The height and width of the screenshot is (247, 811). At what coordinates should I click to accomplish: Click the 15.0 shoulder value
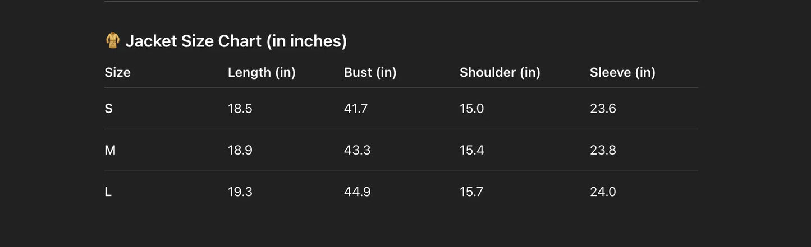pos(471,109)
